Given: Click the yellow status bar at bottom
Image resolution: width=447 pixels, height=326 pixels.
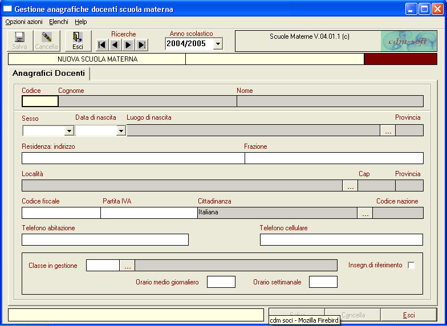Looking at the screenshot, I should pos(136,315).
